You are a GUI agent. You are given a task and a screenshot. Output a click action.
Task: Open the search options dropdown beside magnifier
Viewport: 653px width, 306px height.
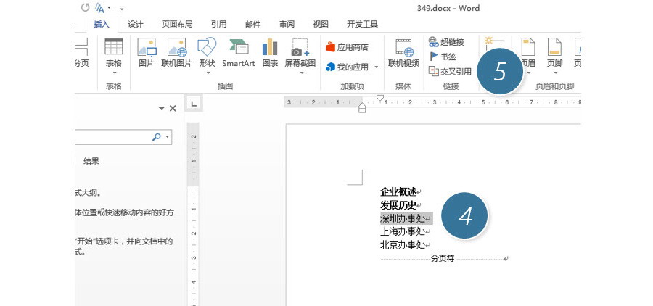(168, 136)
